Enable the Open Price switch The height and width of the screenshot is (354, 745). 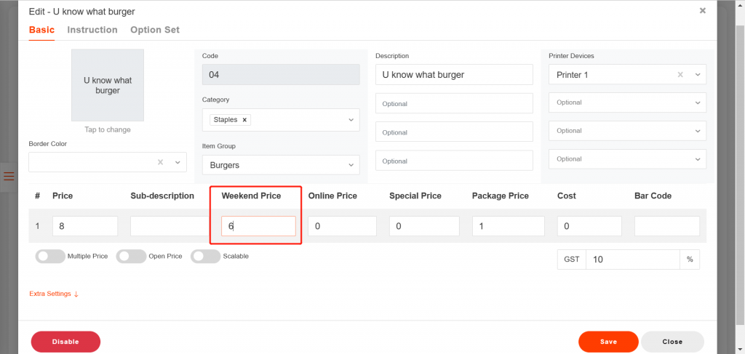[x=131, y=257]
